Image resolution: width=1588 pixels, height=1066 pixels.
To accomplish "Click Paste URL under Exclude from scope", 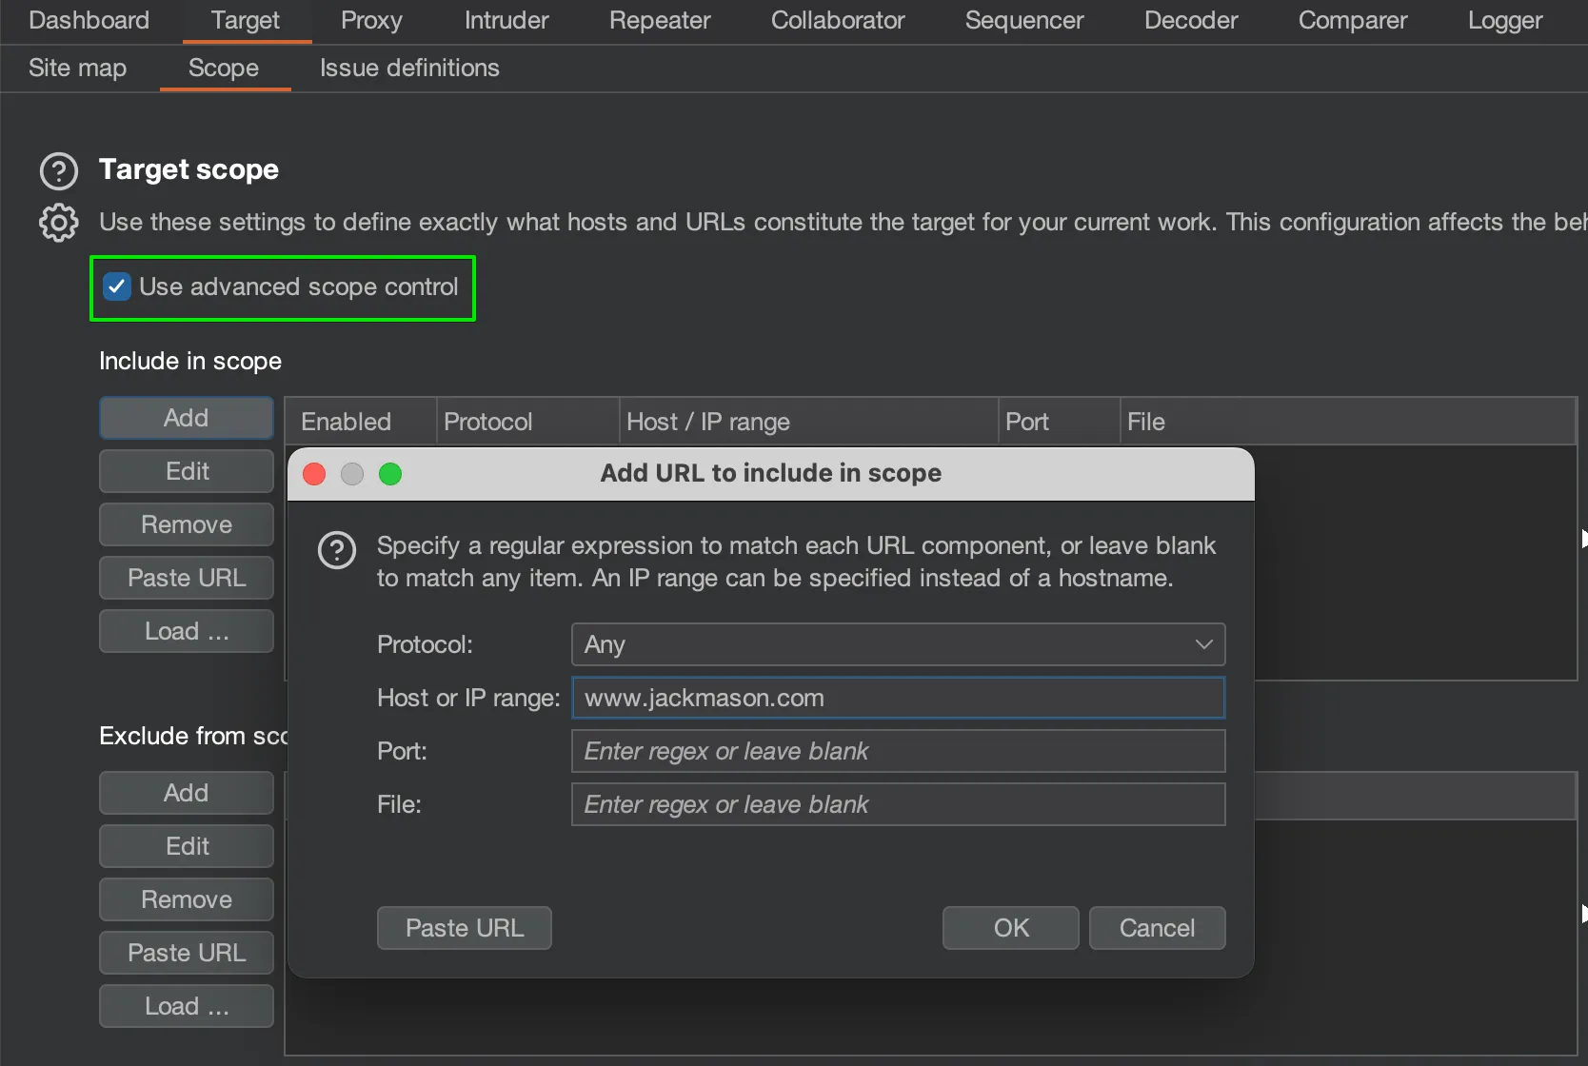I will [x=187, y=953].
